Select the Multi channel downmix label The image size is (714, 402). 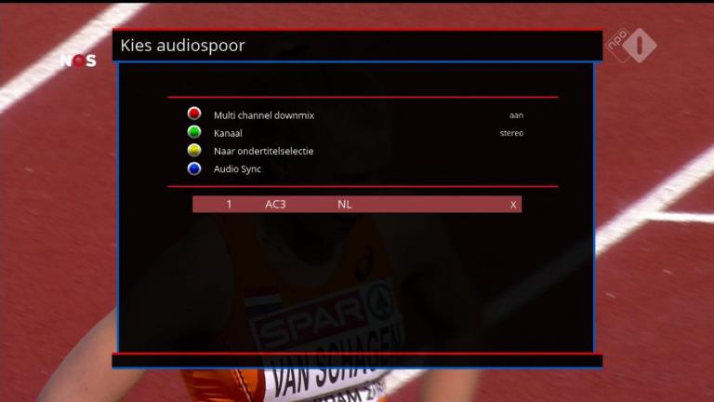264,115
